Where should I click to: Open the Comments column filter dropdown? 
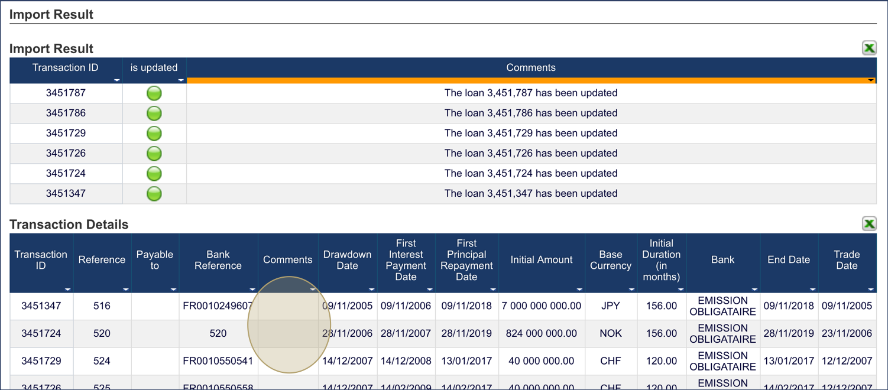(x=870, y=79)
